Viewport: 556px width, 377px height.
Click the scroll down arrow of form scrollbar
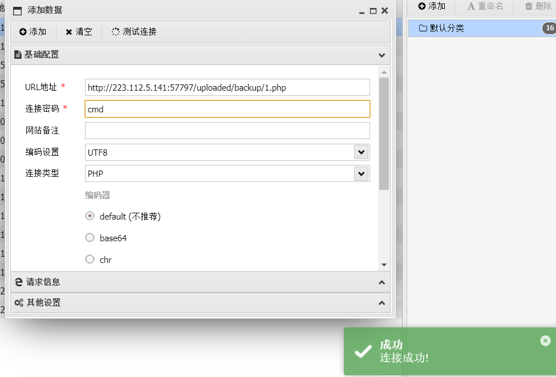(x=384, y=265)
